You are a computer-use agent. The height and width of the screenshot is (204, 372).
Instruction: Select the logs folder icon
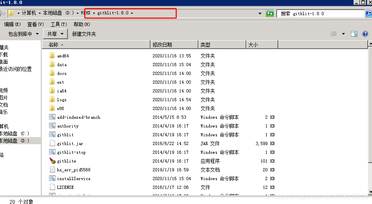[x=52, y=100]
